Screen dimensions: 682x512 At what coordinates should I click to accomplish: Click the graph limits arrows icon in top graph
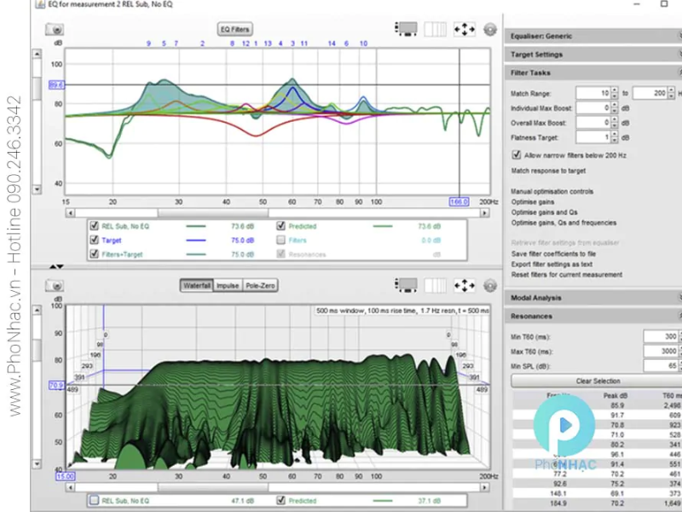464,29
